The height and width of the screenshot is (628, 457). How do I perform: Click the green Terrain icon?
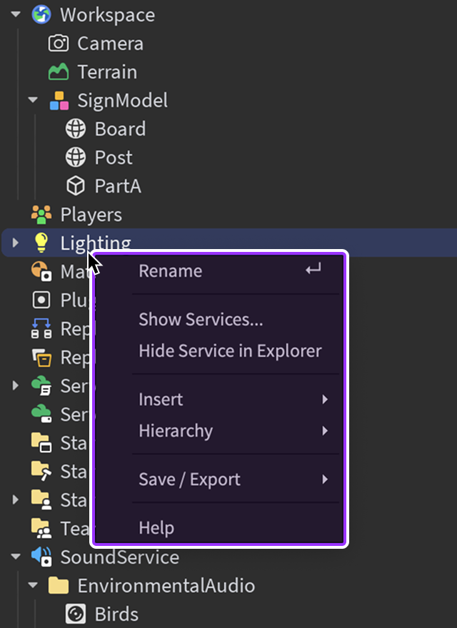tap(59, 72)
